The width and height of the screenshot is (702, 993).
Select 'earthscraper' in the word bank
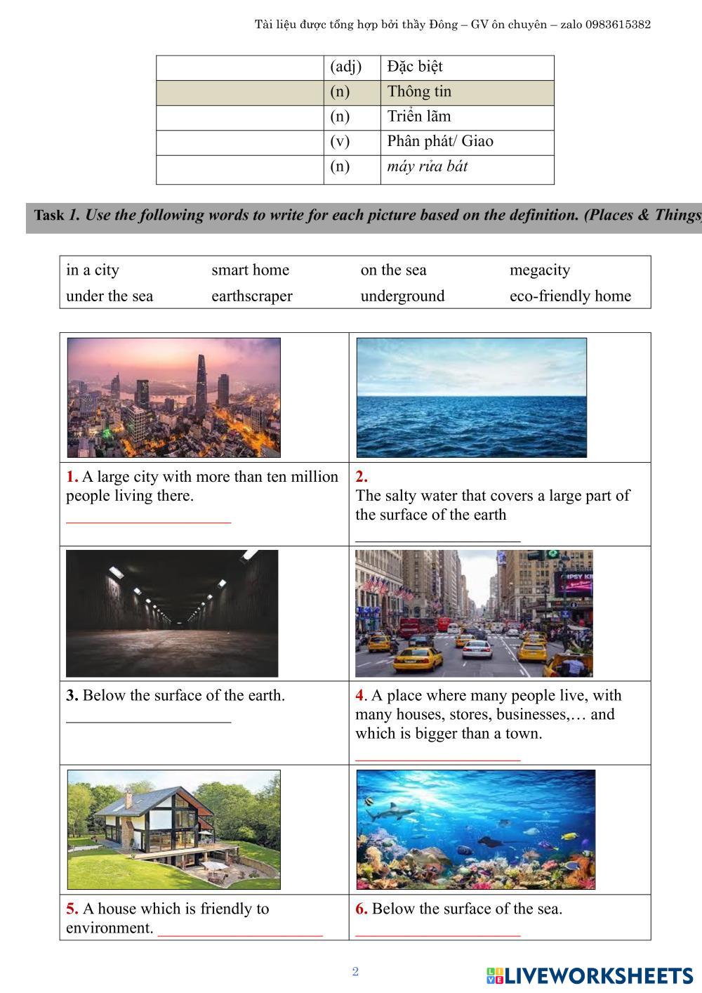pos(251,296)
